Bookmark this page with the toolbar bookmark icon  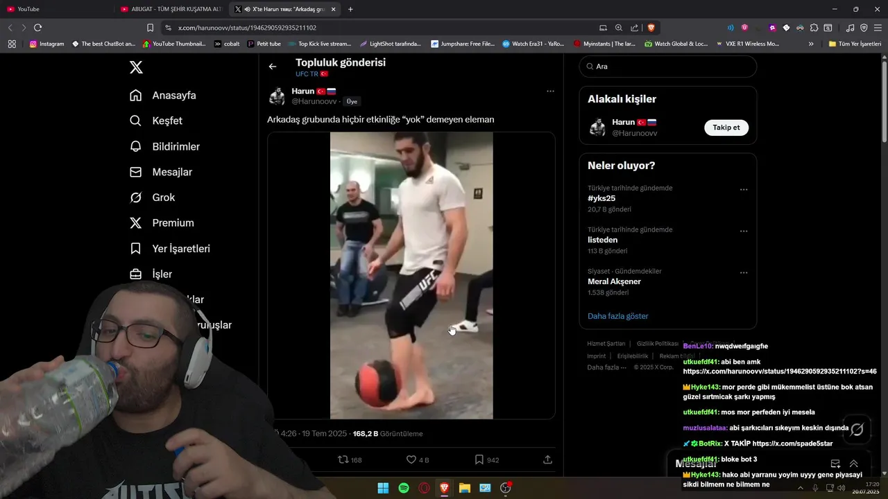[150, 28]
